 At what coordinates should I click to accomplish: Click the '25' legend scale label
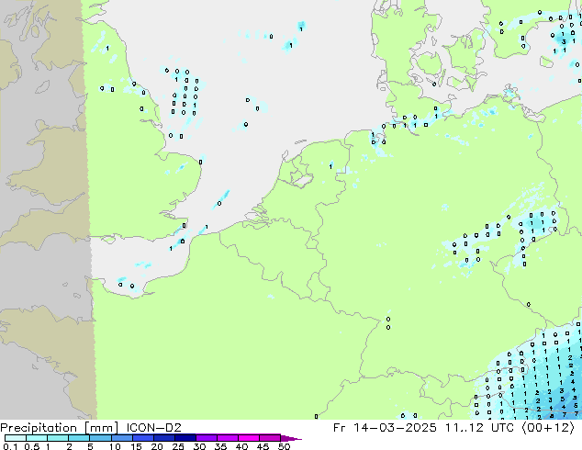(x=178, y=446)
